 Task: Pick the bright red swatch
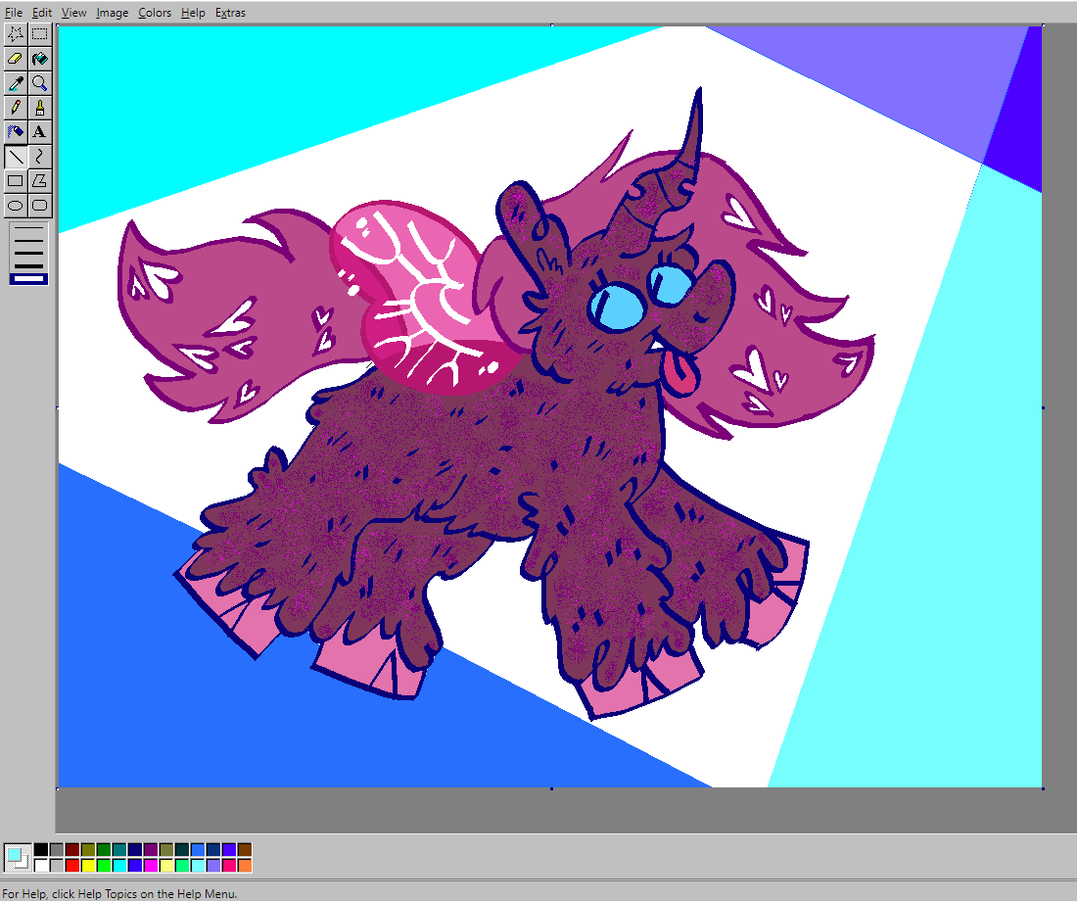point(72,866)
